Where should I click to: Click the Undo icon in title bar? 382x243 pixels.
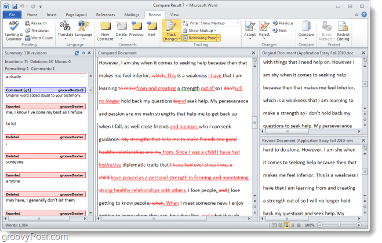tap(22, 6)
